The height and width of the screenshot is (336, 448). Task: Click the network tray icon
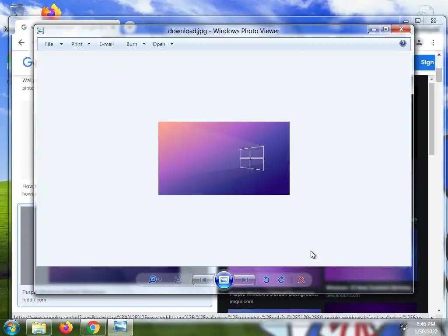pyautogui.click(x=404, y=327)
